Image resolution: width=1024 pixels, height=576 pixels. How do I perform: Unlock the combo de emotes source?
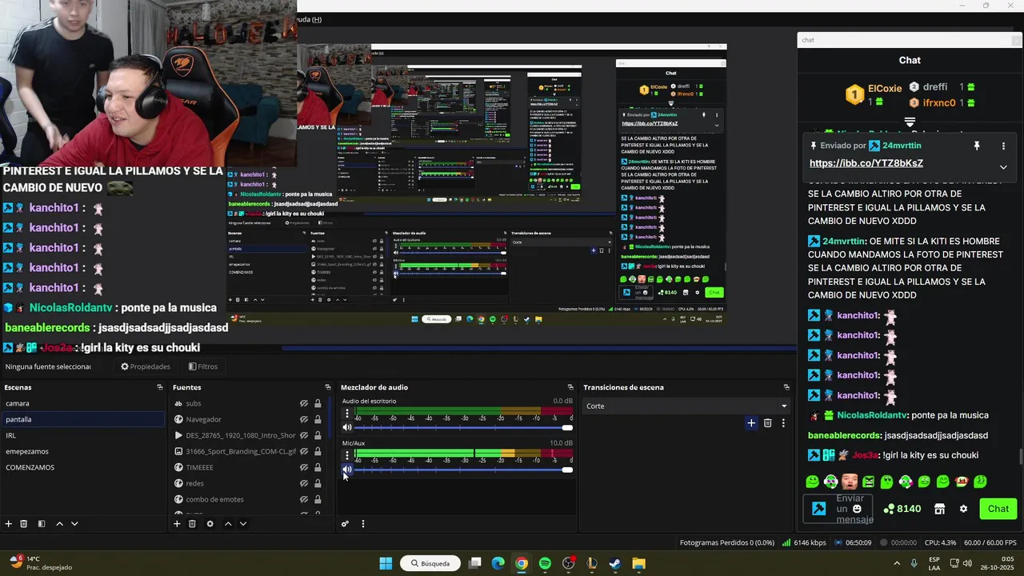[318, 499]
